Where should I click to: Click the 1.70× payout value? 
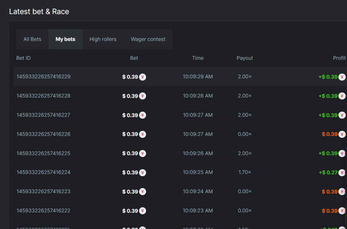[245, 172]
